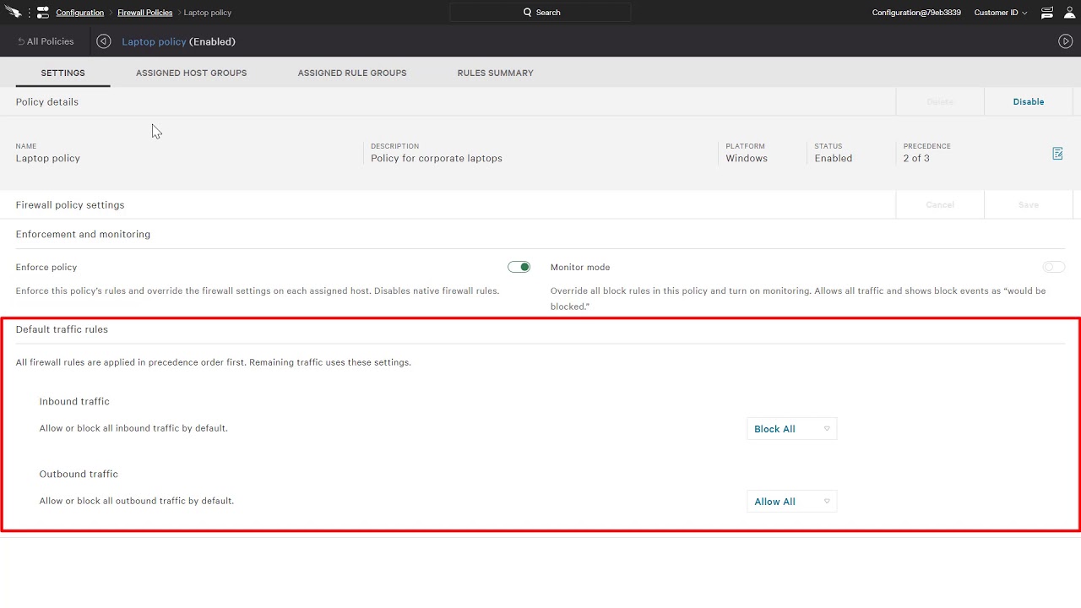
Task: Click the Cancel settings button
Action: click(x=940, y=204)
